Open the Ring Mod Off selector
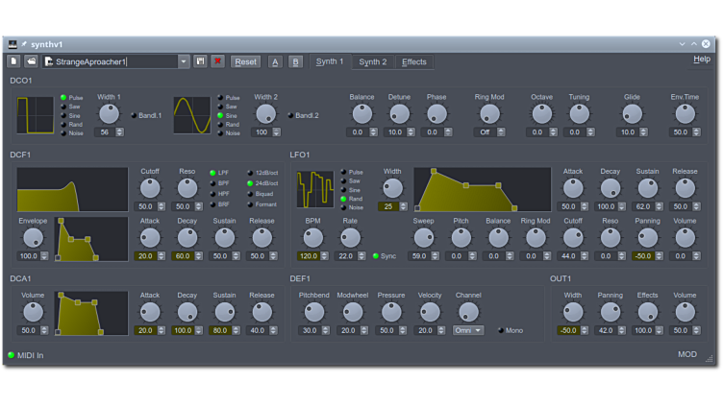The image size is (723, 406). pyautogui.click(x=488, y=132)
